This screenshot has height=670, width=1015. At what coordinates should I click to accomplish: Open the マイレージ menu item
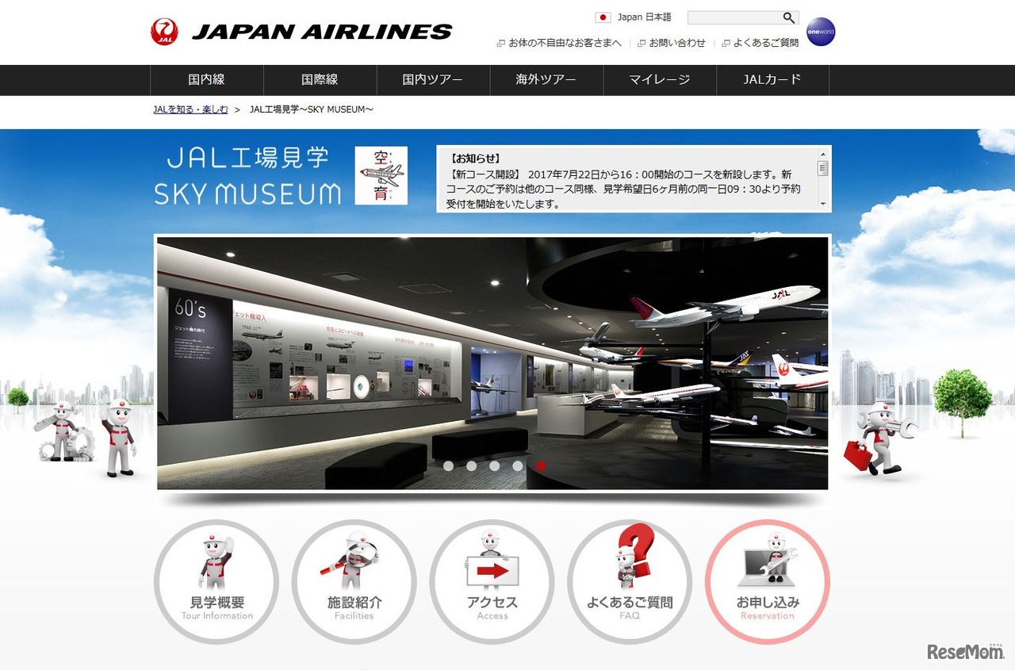(661, 80)
